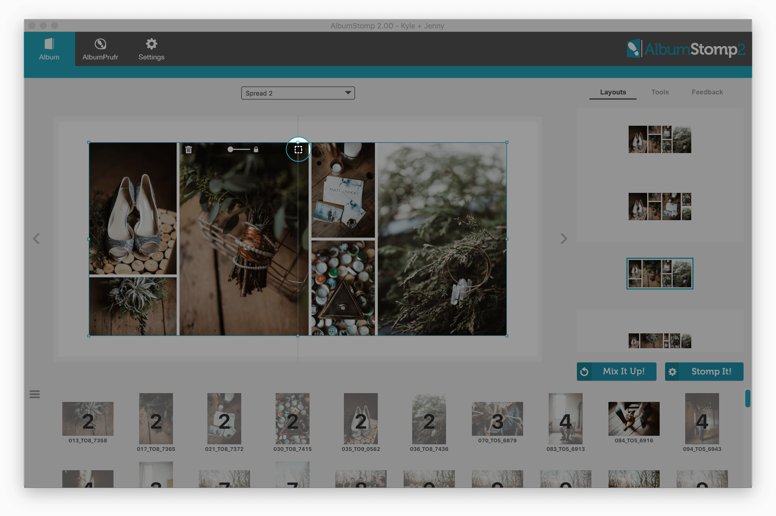This screenshot has height=516, width=776.
Task: Toggle the lock icon beside zoom slider
Action: pos(256,149)
